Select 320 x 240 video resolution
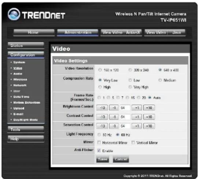The image size is (198, 179). pos(130,70)
